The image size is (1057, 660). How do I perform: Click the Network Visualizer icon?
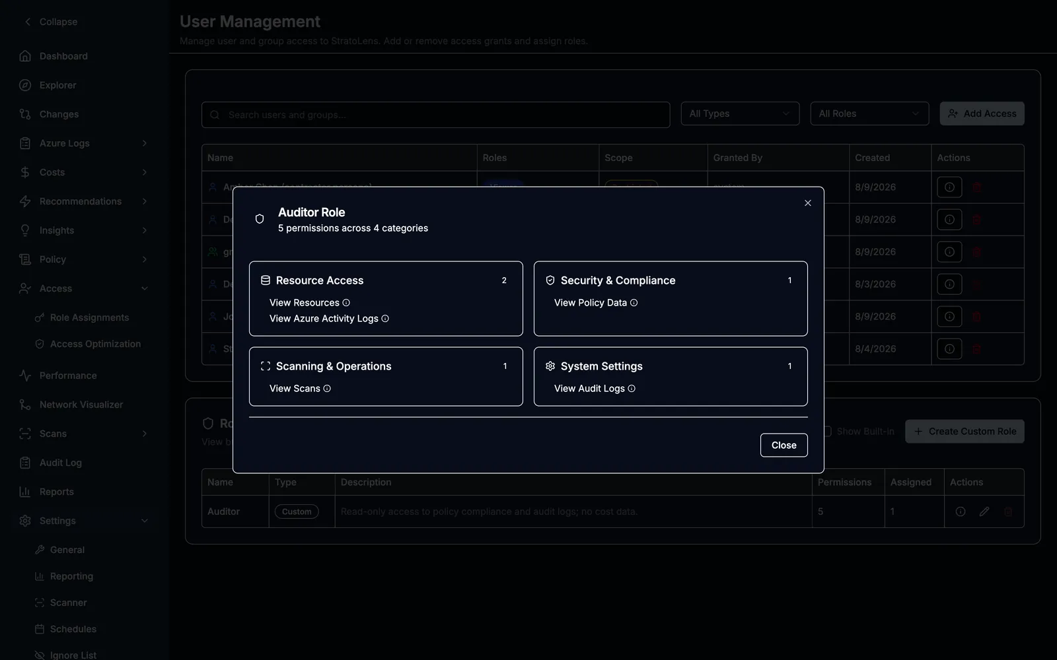(x=25, y=405)
